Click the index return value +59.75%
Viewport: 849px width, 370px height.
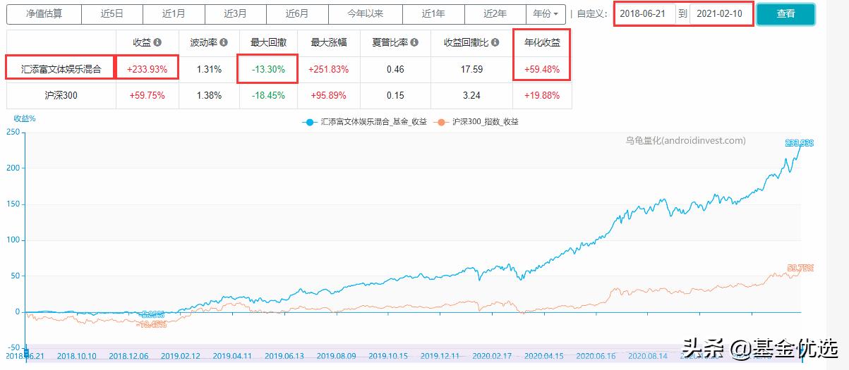coord(147,96)
